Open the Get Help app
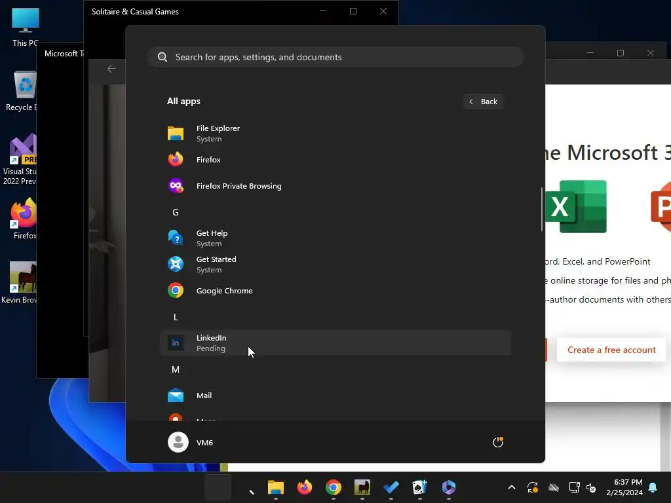Image resolution: width=671 pixels, height=503 pixels. [335, 238]
